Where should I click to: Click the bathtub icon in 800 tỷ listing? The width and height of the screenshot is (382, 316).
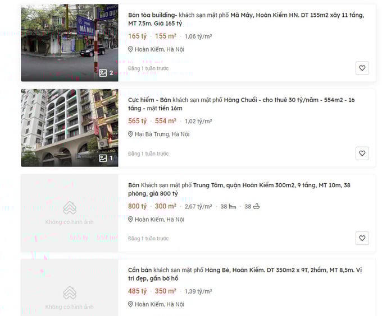(256, 207)
